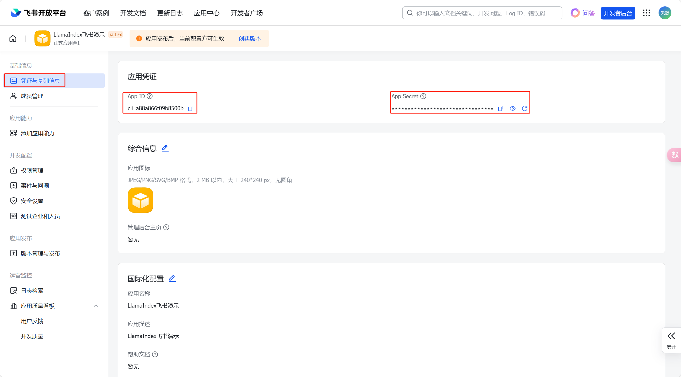
Task: Reveal App Secret with eye icon
Action: tap(512, 108)
